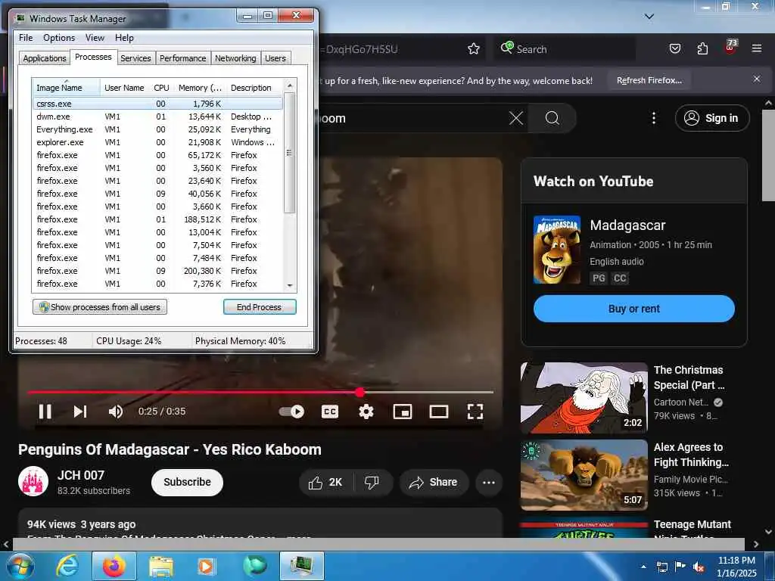The height and width of the screenshot is (581, 775).
Task: Switch to Applications tab
Action: point(45,58)
